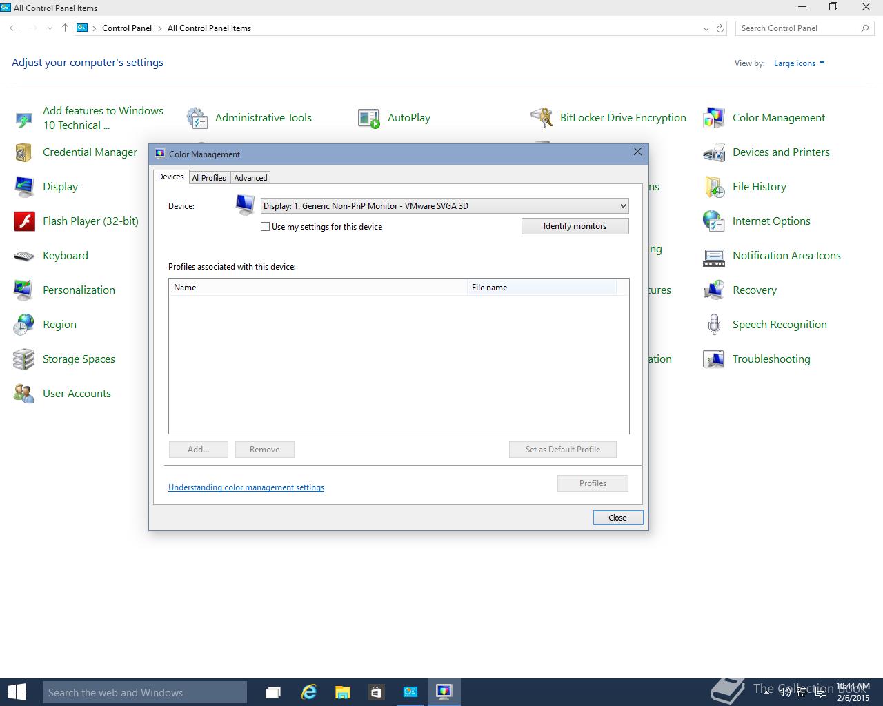Open Administrative Tools icon
This screenshot has height=706, width=883.
point(197,118)
